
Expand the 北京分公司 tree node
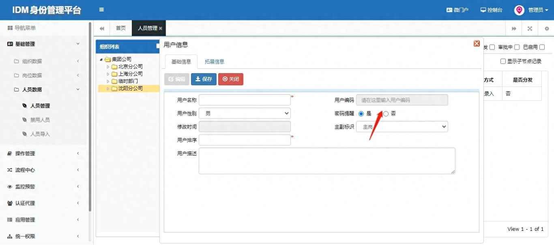pos(108,67)
